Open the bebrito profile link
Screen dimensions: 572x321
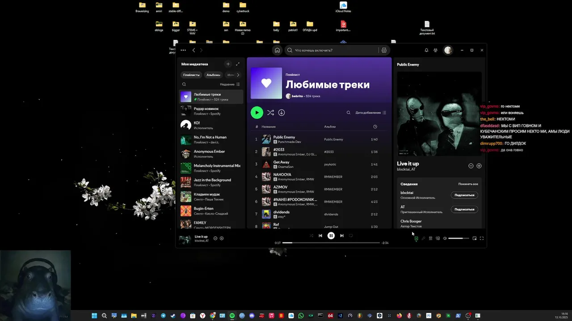coord(298,96)
